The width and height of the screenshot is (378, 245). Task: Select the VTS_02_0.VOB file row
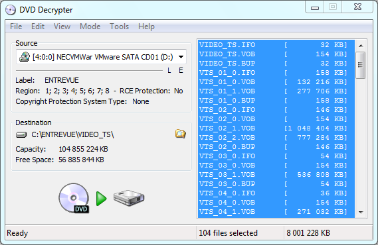click(x=276, y=119)
